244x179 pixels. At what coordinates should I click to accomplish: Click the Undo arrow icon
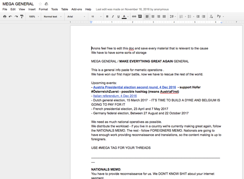tap(11, 17)
